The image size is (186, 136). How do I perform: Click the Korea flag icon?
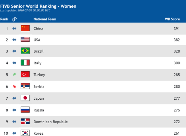click(25, 133)
